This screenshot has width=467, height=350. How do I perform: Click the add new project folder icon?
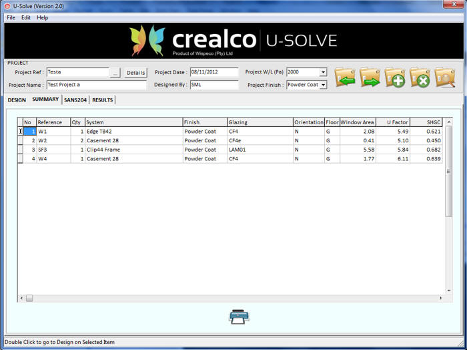coord(395,78)
